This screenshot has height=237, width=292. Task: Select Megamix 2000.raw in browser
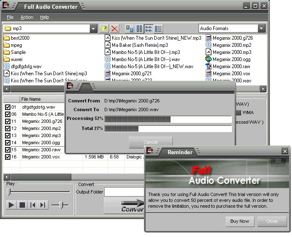228,66
